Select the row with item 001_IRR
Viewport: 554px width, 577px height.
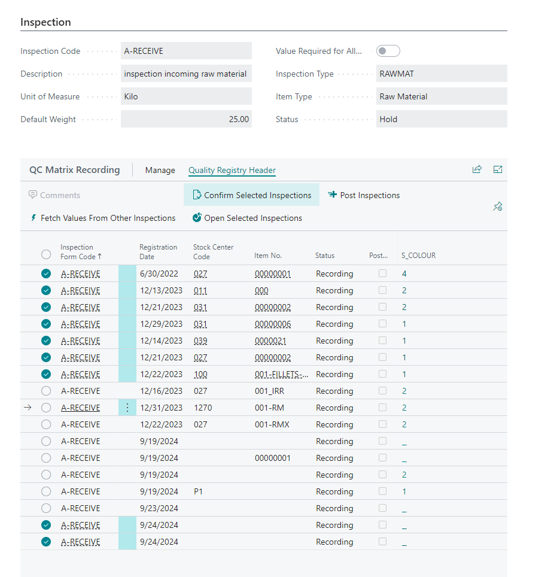[x=46, y=391]
